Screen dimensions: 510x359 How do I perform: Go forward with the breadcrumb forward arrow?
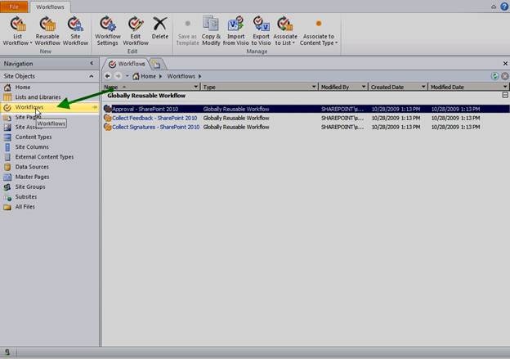click(118, 76)
